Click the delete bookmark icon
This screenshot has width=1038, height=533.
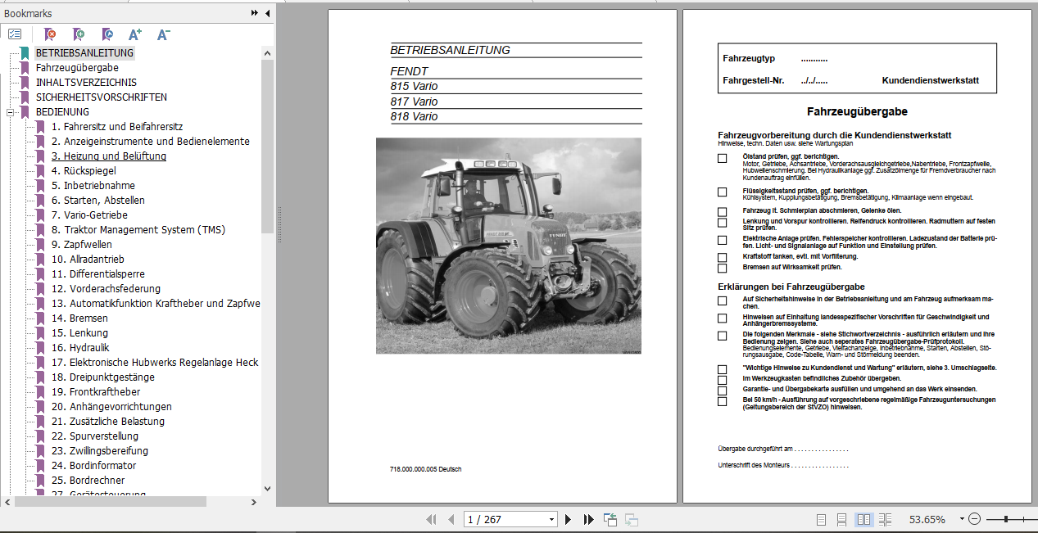[x=50, y=34]
